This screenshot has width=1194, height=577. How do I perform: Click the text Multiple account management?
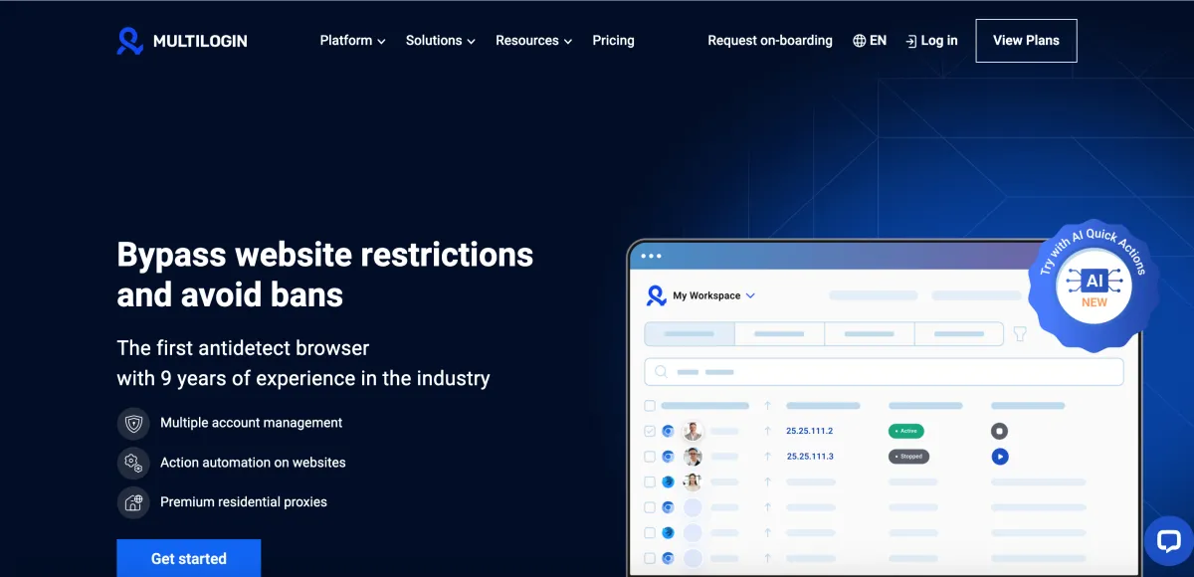(x=251, y=423)
